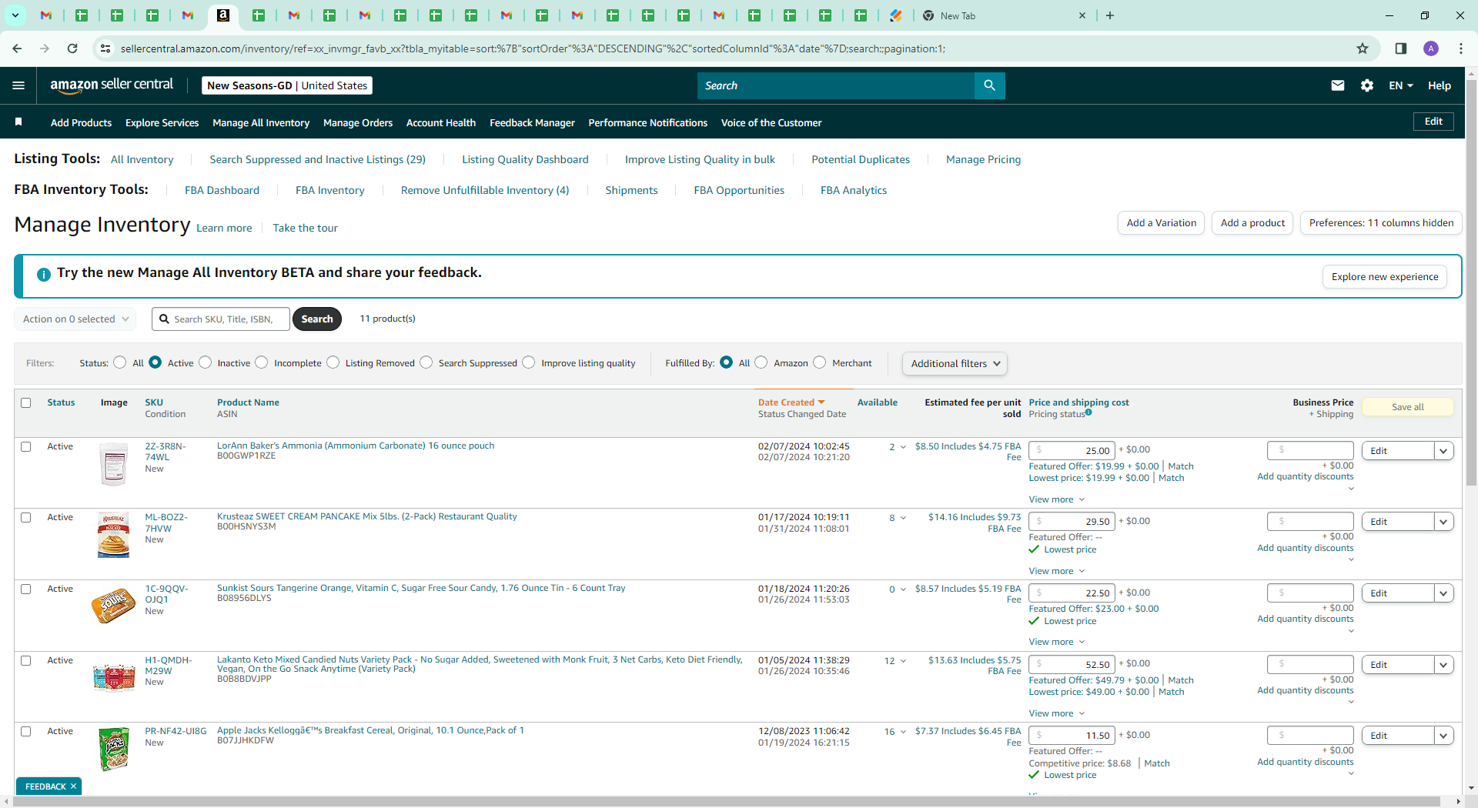Click Preferences: 11 columns hidden button

click(1381, 223)
